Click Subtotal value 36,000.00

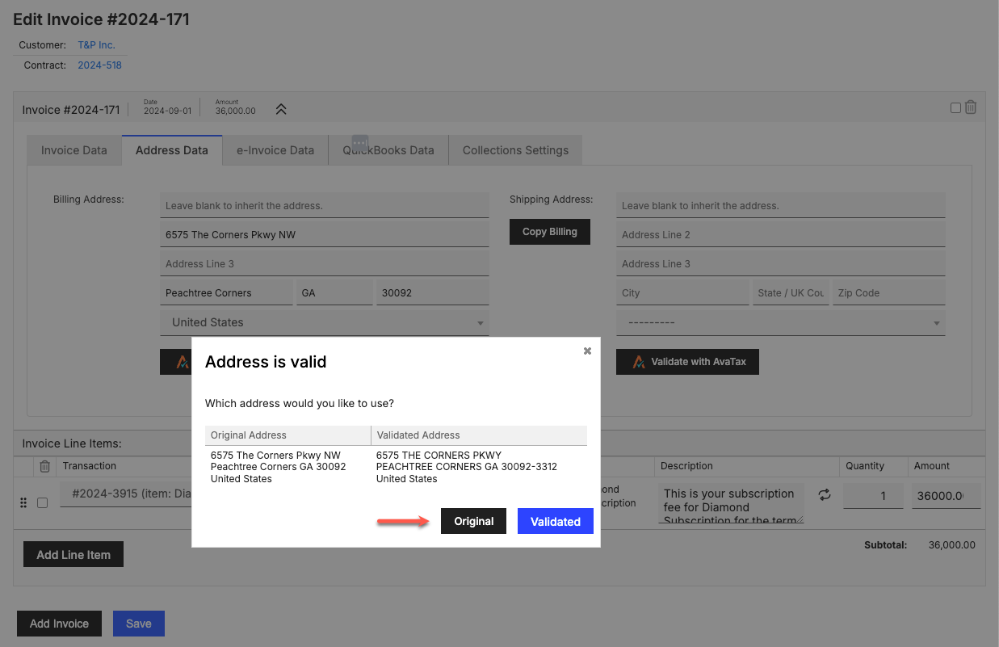pos(952,545)
